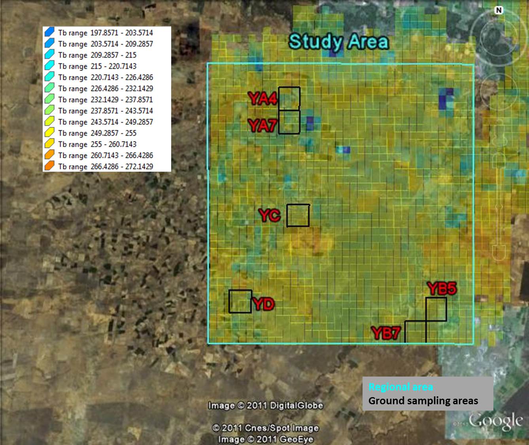Click the Study Area title label
The height and width of the screenshot is (445, 529).
click(x=338, y=42)
